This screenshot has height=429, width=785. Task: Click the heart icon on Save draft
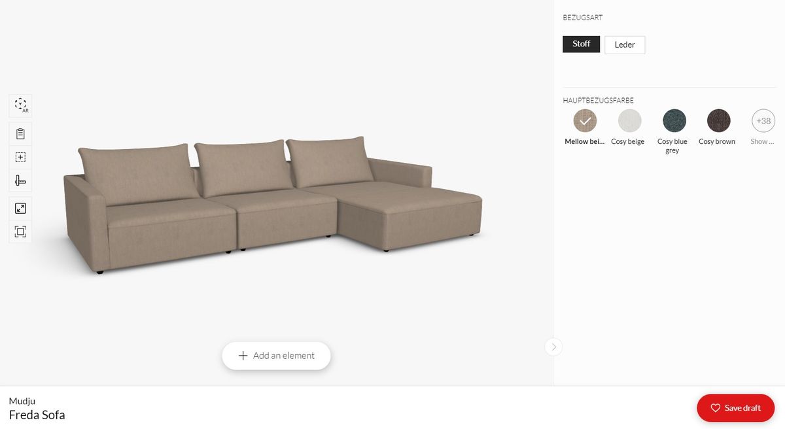tap(715, 408)
